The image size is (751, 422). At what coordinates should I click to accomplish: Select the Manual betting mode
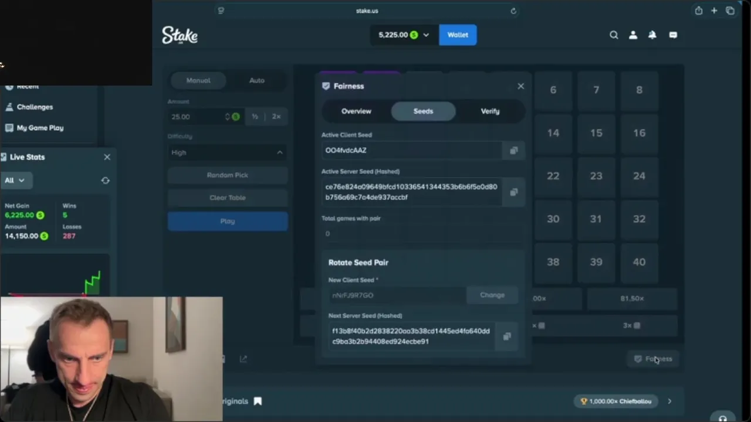tap(198, 80)
